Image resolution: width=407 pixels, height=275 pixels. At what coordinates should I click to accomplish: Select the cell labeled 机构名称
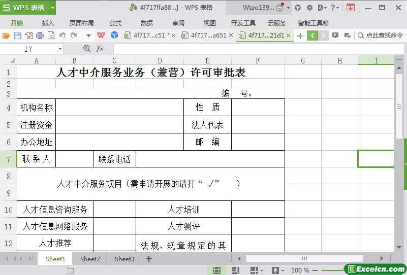pos(37,107)
